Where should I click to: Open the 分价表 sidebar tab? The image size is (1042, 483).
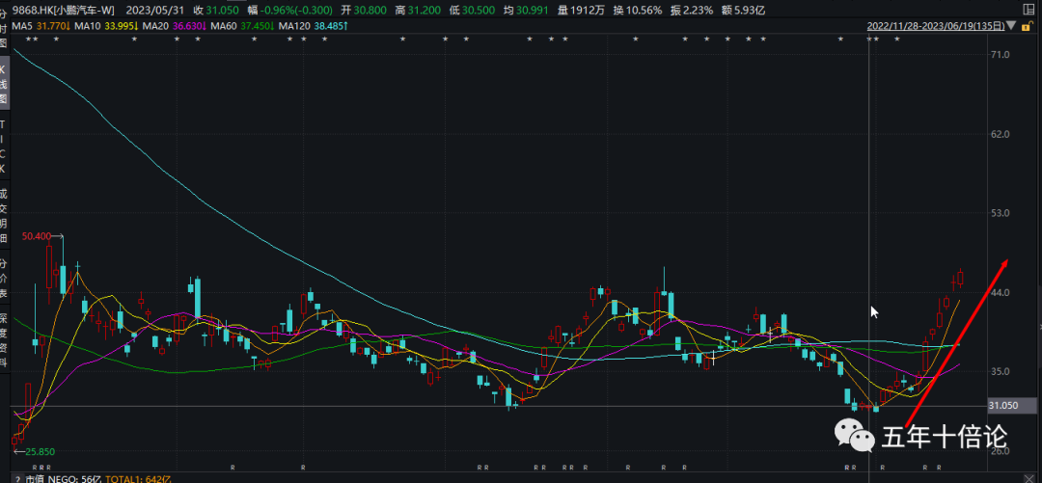coord(3,279)
